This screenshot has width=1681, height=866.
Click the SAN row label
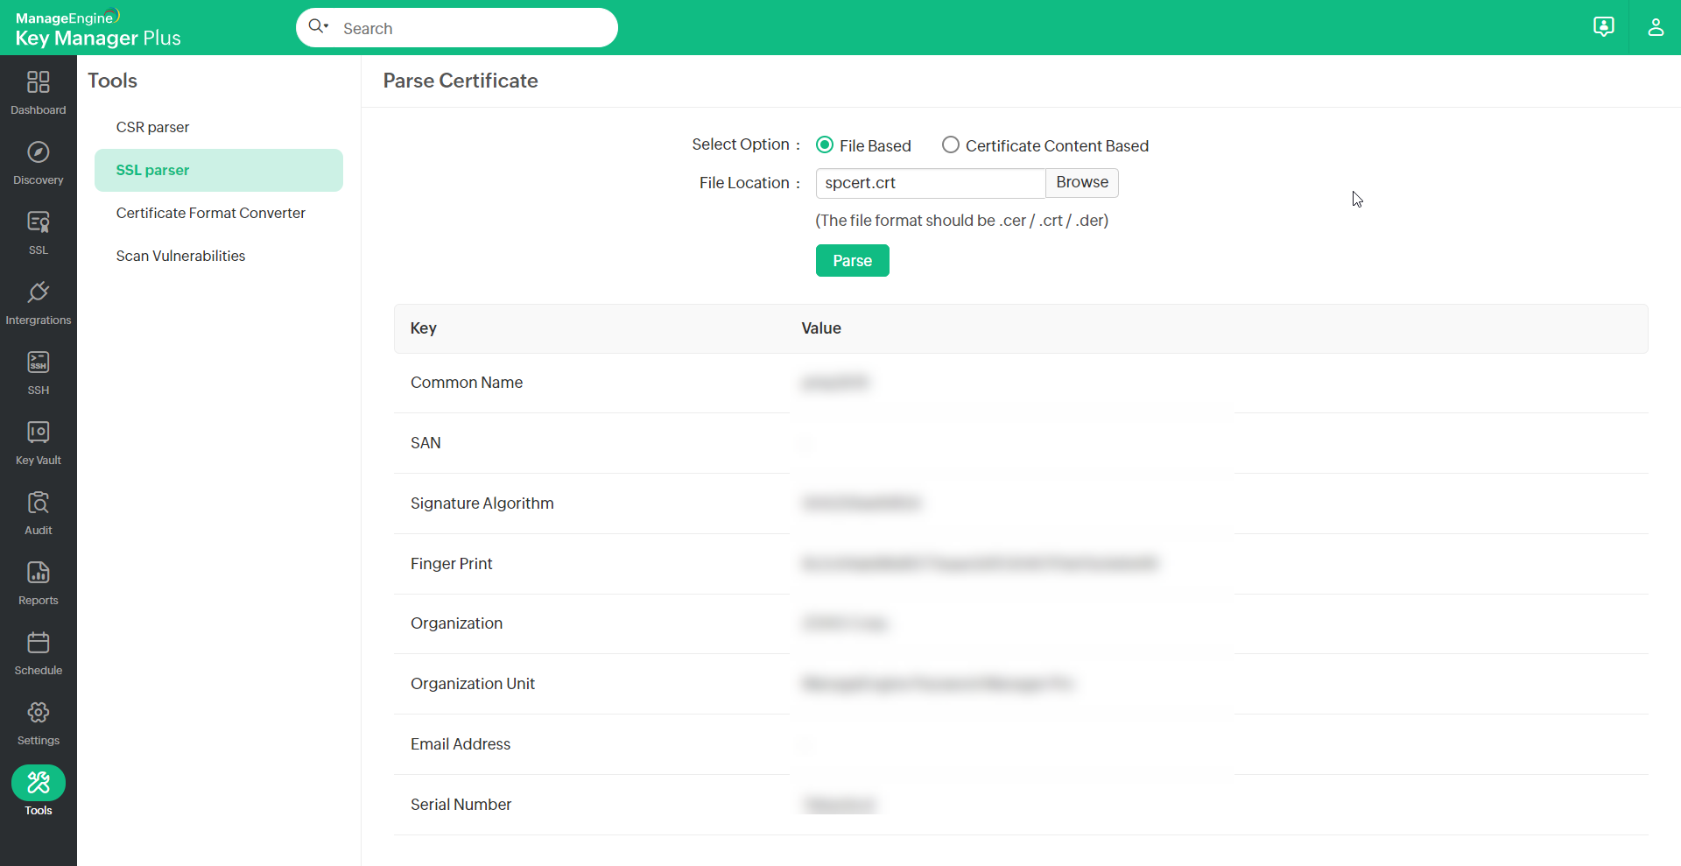click(426, 443)
